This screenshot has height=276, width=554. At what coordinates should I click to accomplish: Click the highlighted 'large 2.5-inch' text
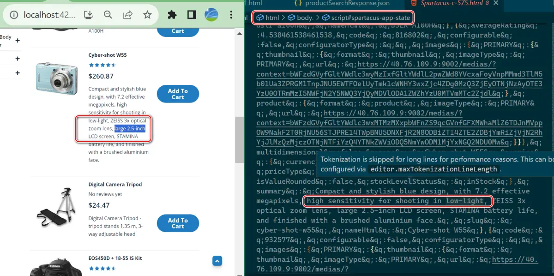coord(130,128)
